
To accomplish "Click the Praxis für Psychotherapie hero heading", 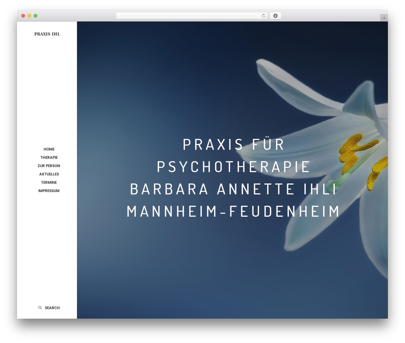I will click(233, 178).
